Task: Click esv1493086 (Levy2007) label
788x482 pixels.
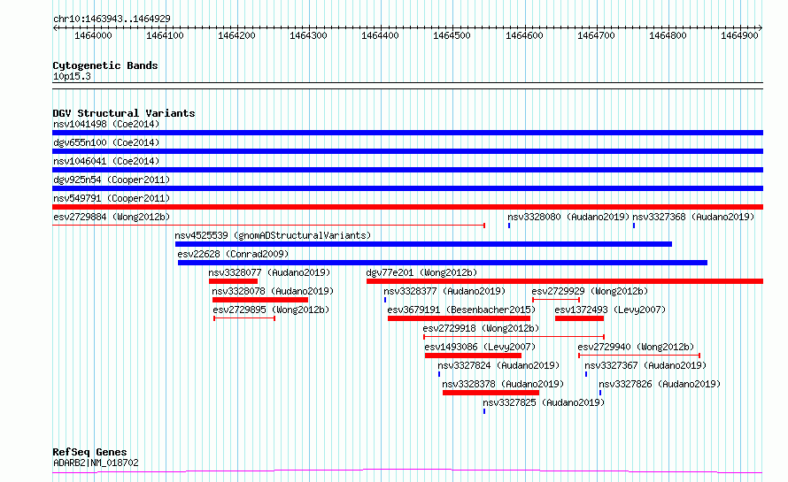Action: (480, 347)
